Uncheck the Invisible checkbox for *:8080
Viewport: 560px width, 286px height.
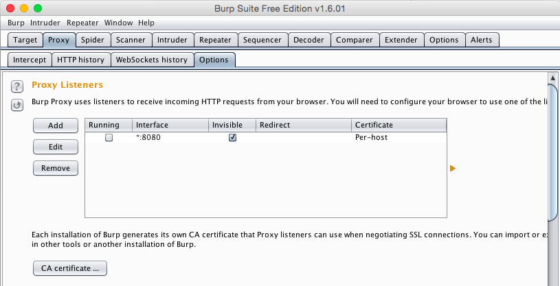click(233, 137)
